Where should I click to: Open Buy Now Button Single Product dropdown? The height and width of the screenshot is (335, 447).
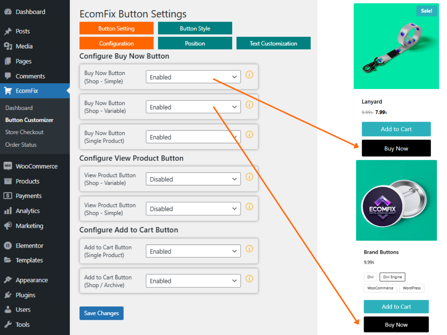coord(193,137)
